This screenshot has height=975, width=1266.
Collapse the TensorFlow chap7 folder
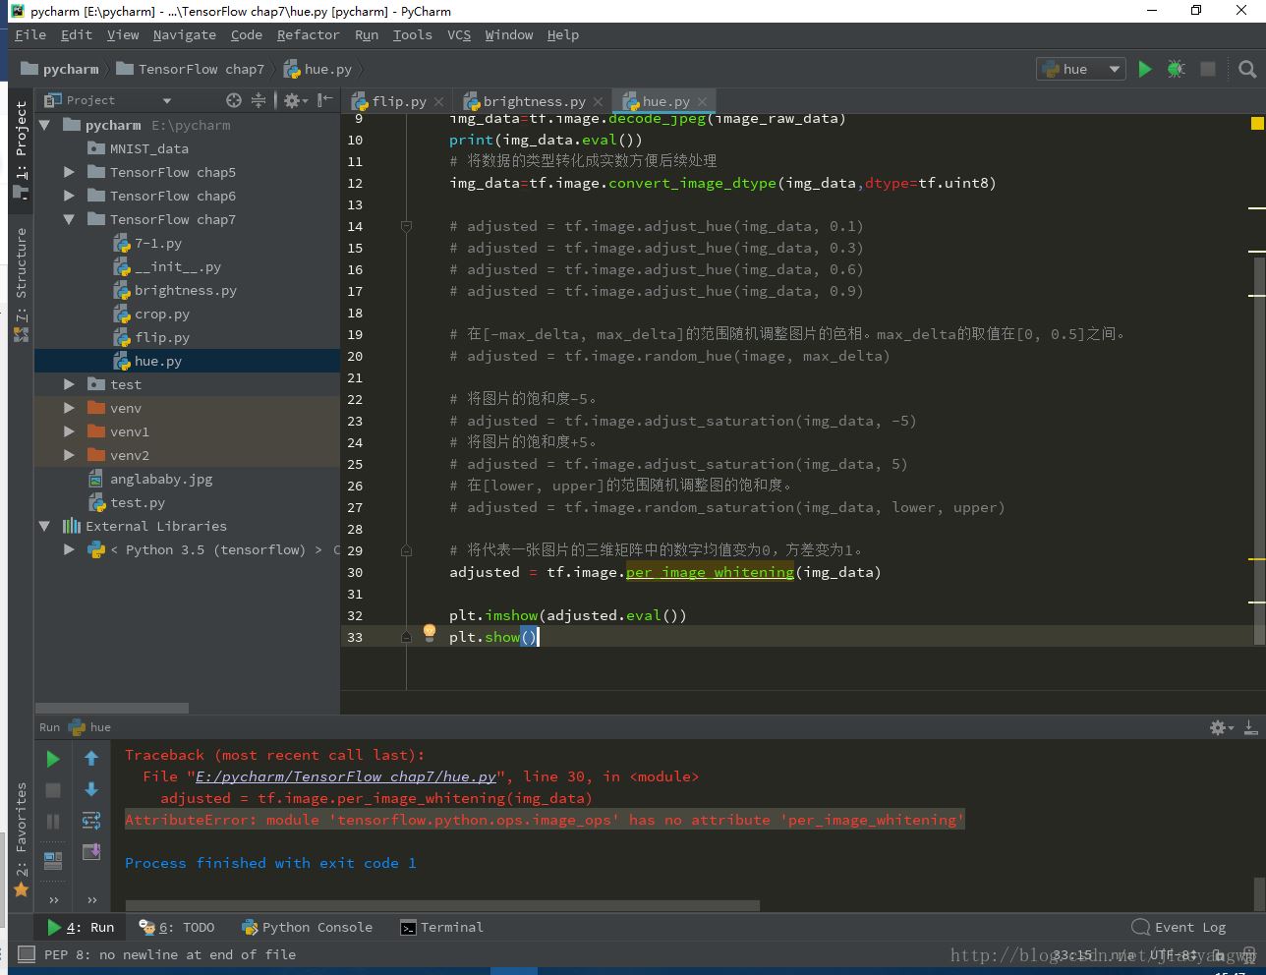[x=69, y=219]
